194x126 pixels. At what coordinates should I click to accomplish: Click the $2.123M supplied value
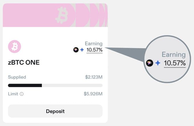click(94, 77)
